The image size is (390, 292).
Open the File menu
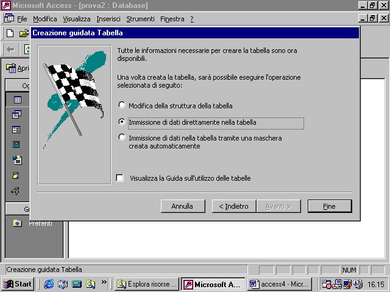pos(22,19)
